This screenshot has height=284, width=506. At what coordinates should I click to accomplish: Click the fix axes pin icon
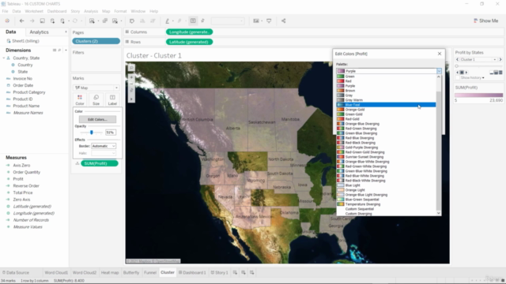[202, 21]
